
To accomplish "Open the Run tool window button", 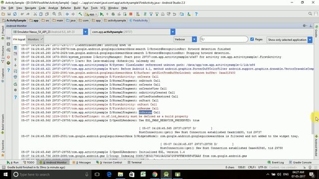I will pyautogui.click(x=12, y=163).
